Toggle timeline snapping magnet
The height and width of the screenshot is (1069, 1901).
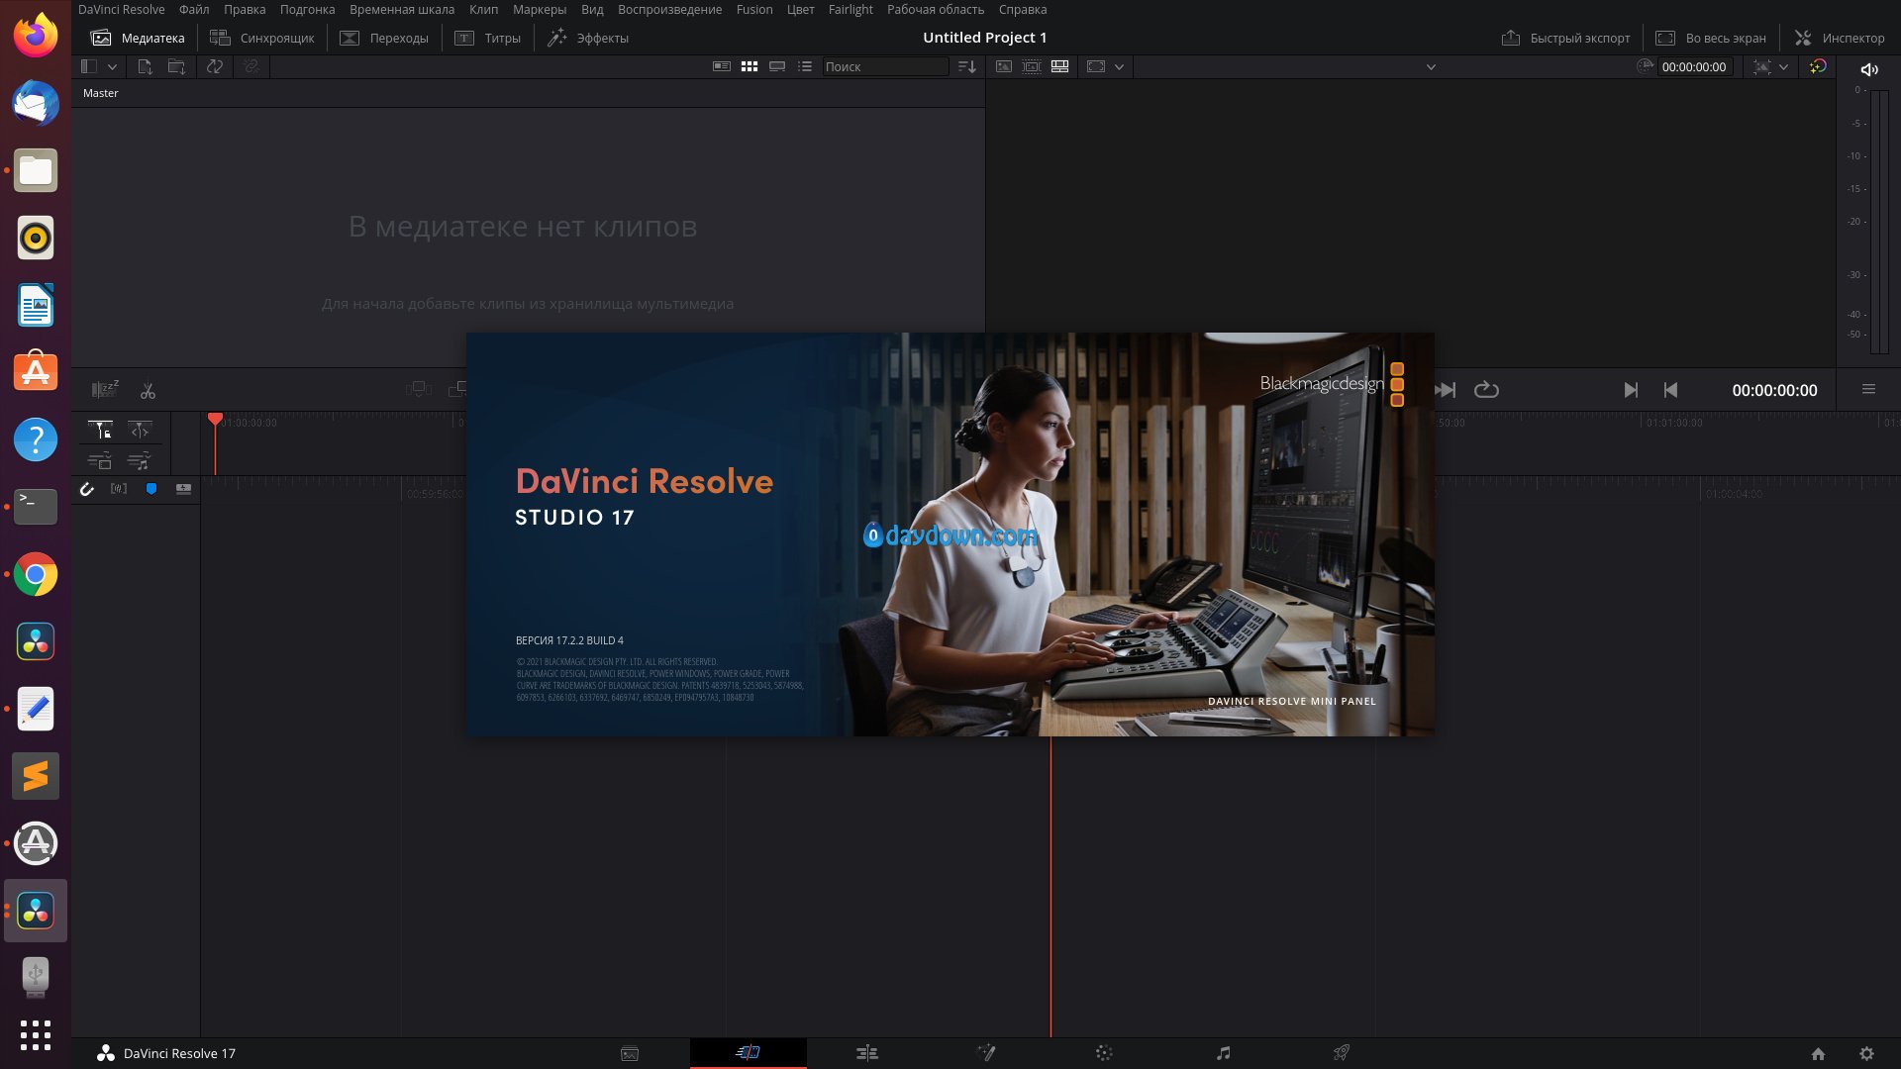point(87,489)
